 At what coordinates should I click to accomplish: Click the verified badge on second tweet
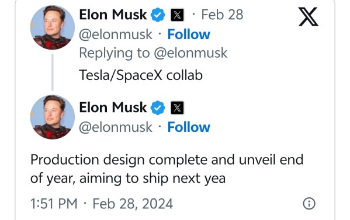coord(158,107)
